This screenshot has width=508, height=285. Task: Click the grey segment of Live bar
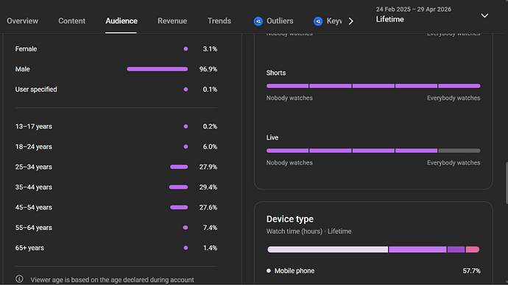click(459, 151)
